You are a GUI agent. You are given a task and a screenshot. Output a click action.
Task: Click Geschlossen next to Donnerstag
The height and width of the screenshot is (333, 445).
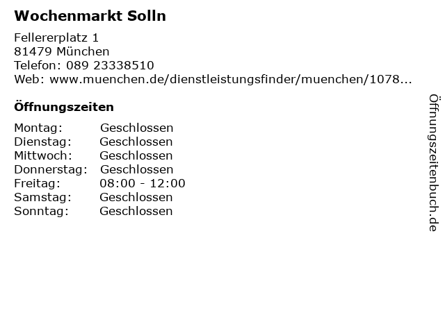click(136, 169)
